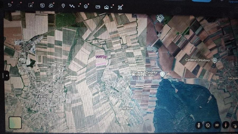Click the Tășnad town label
This screenshot has height=134, width=238.
tap(42, 96)
